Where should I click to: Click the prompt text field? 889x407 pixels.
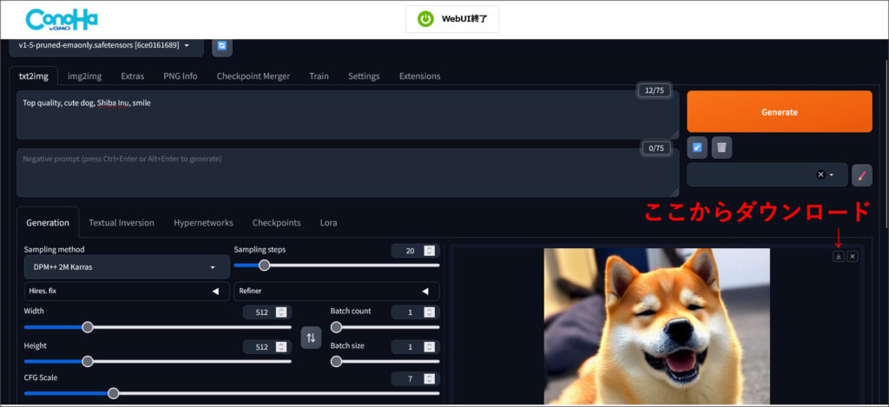pos(347,115)
